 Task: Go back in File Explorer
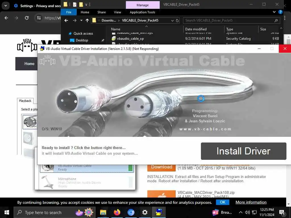(x=66, y=20)
